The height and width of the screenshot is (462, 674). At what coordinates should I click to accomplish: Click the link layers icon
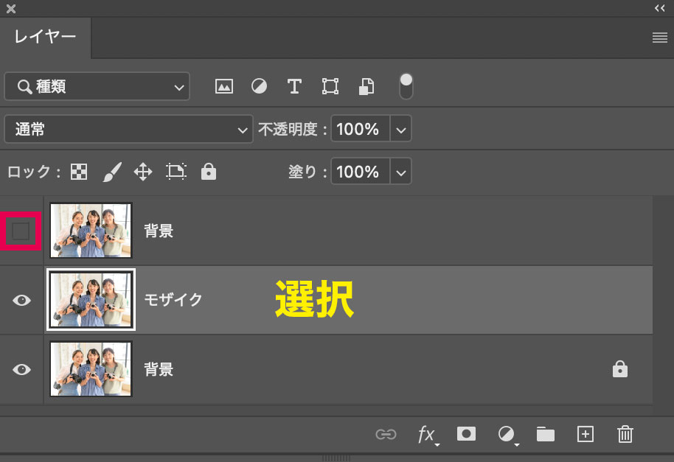click(x=386, y=435)
